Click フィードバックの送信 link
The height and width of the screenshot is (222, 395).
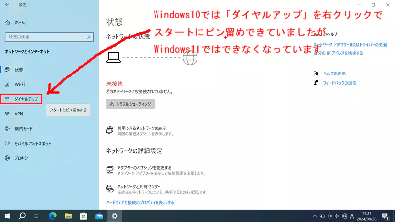tap(340, 83)
